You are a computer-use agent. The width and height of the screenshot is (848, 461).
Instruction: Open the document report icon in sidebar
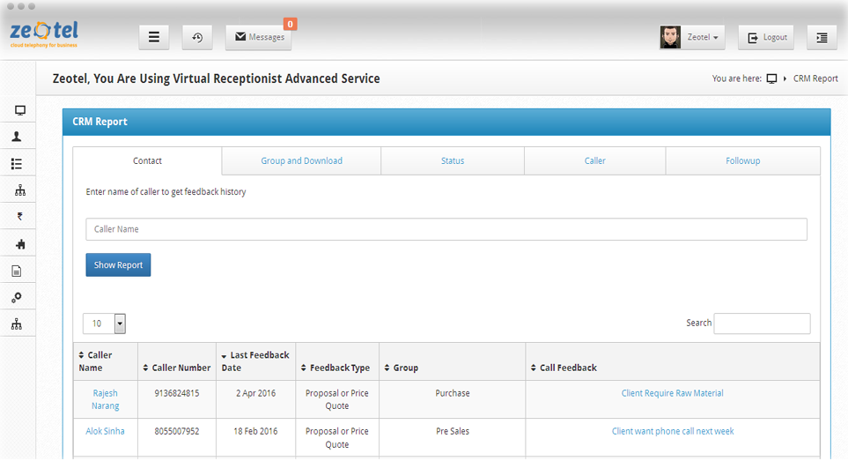17,271
